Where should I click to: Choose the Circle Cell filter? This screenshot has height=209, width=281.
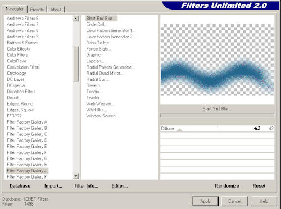point(96,24)
